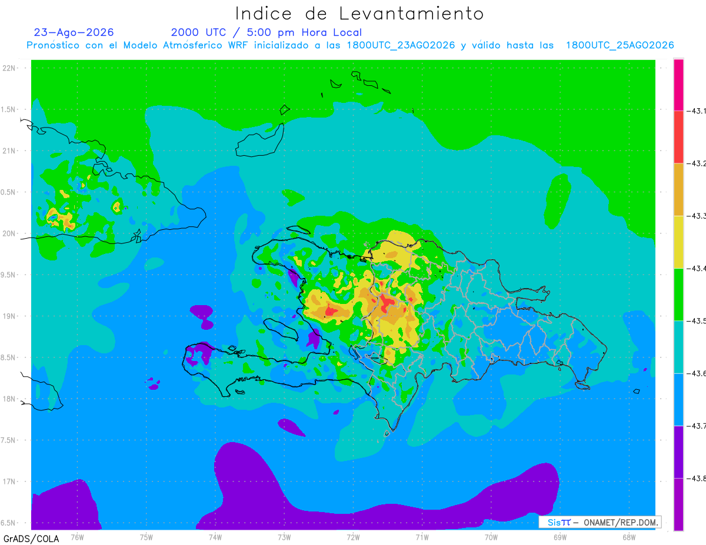Screen dimensions: 706x545
Task: Select the orange legend swatch between -43.2 and -43.3
Action: [x=678, y=189]
